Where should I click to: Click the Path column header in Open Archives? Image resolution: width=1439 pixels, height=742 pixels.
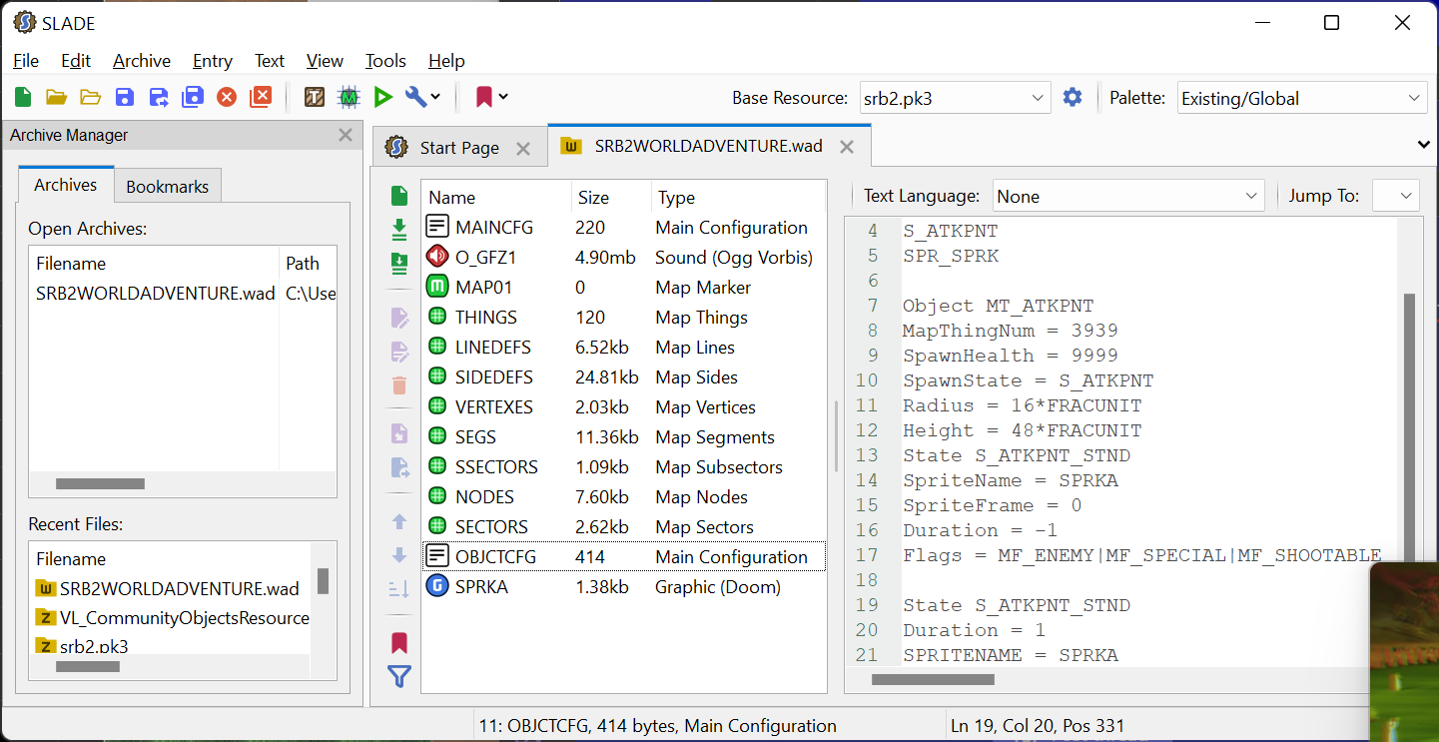[x=307, y=264]
